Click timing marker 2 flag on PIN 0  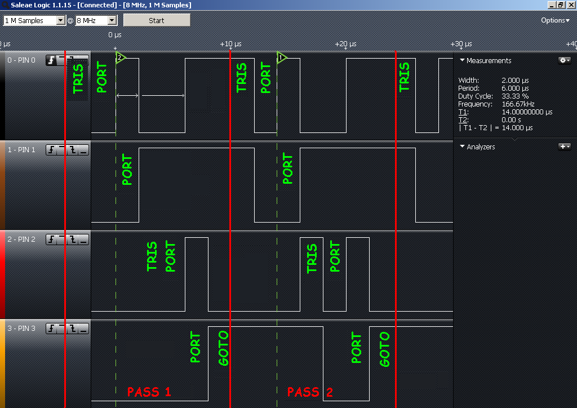pos(120,57)
